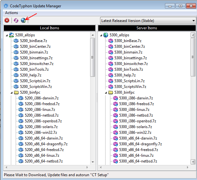Collapse the 5300_binfpc folder
This screenshot has width=197, height=180.
(106, 93)
